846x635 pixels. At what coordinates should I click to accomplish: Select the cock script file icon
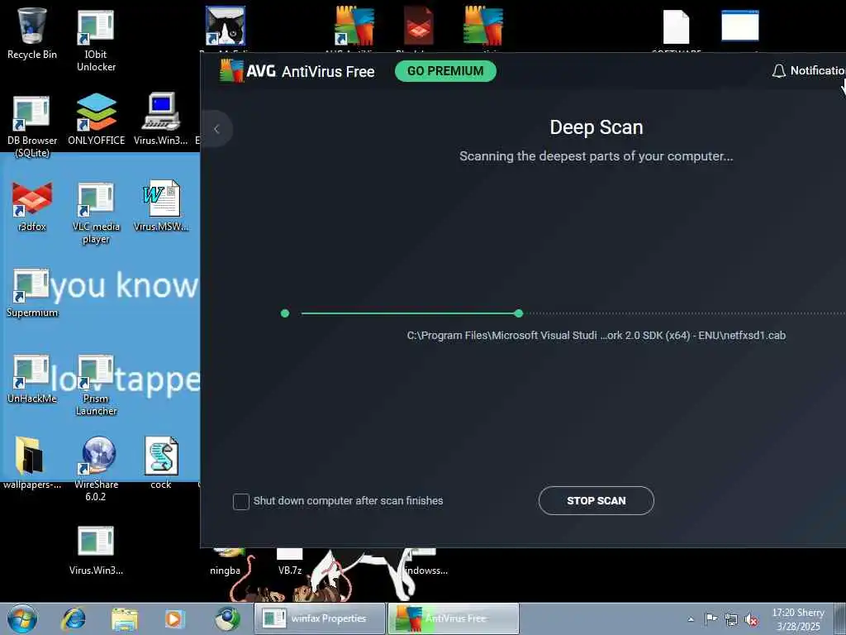click(x=161, y=462)
